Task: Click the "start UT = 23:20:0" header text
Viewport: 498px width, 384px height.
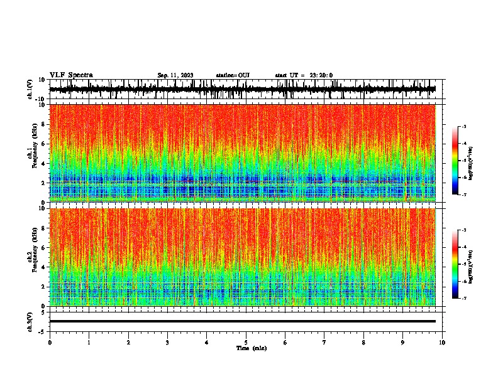Action: coord(304,75)
